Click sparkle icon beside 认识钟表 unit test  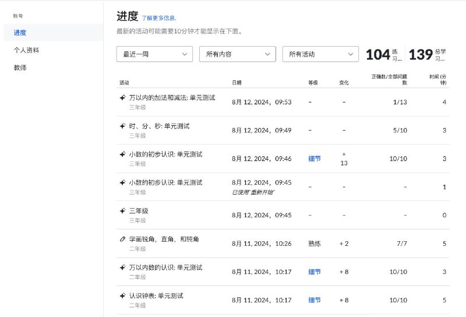coord(122,296)
